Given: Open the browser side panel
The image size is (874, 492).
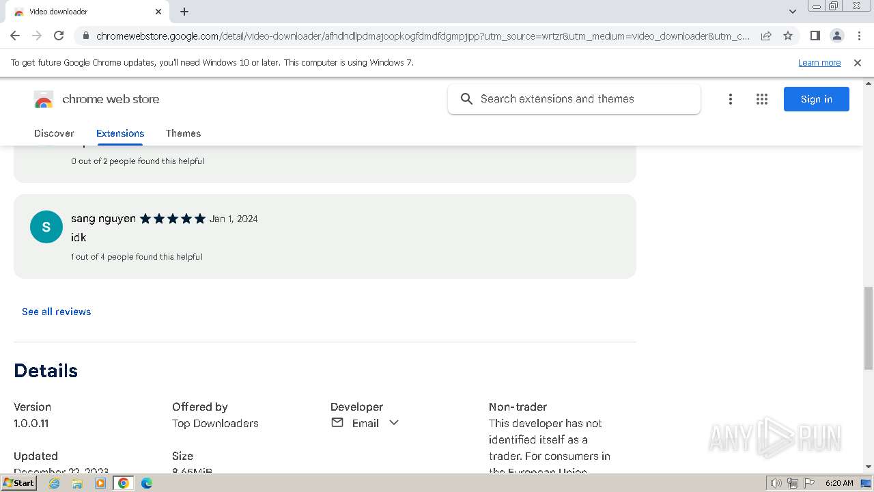Looking at the screenshot, I should (815, 36).
